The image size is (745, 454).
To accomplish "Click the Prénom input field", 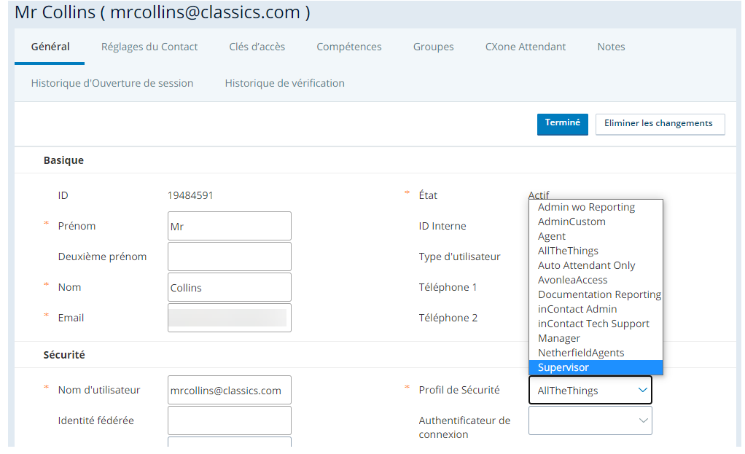I will point(229,226).
